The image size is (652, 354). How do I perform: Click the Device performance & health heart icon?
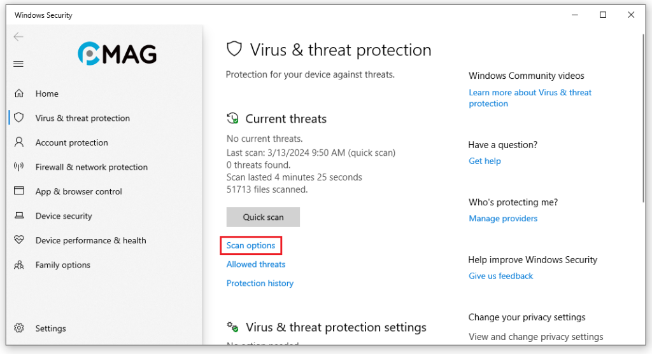point(19,240)
